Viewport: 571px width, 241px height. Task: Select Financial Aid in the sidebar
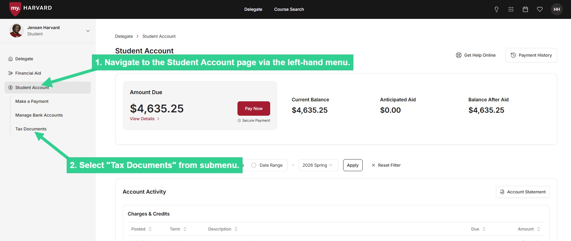48,73
